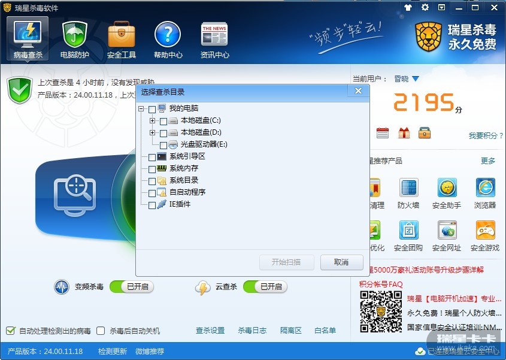Check the 系统内存 checkbox
506x360 pixels.
point(152,169)
